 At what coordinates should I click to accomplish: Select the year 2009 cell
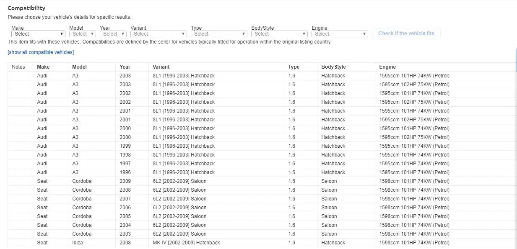(125, 181)
